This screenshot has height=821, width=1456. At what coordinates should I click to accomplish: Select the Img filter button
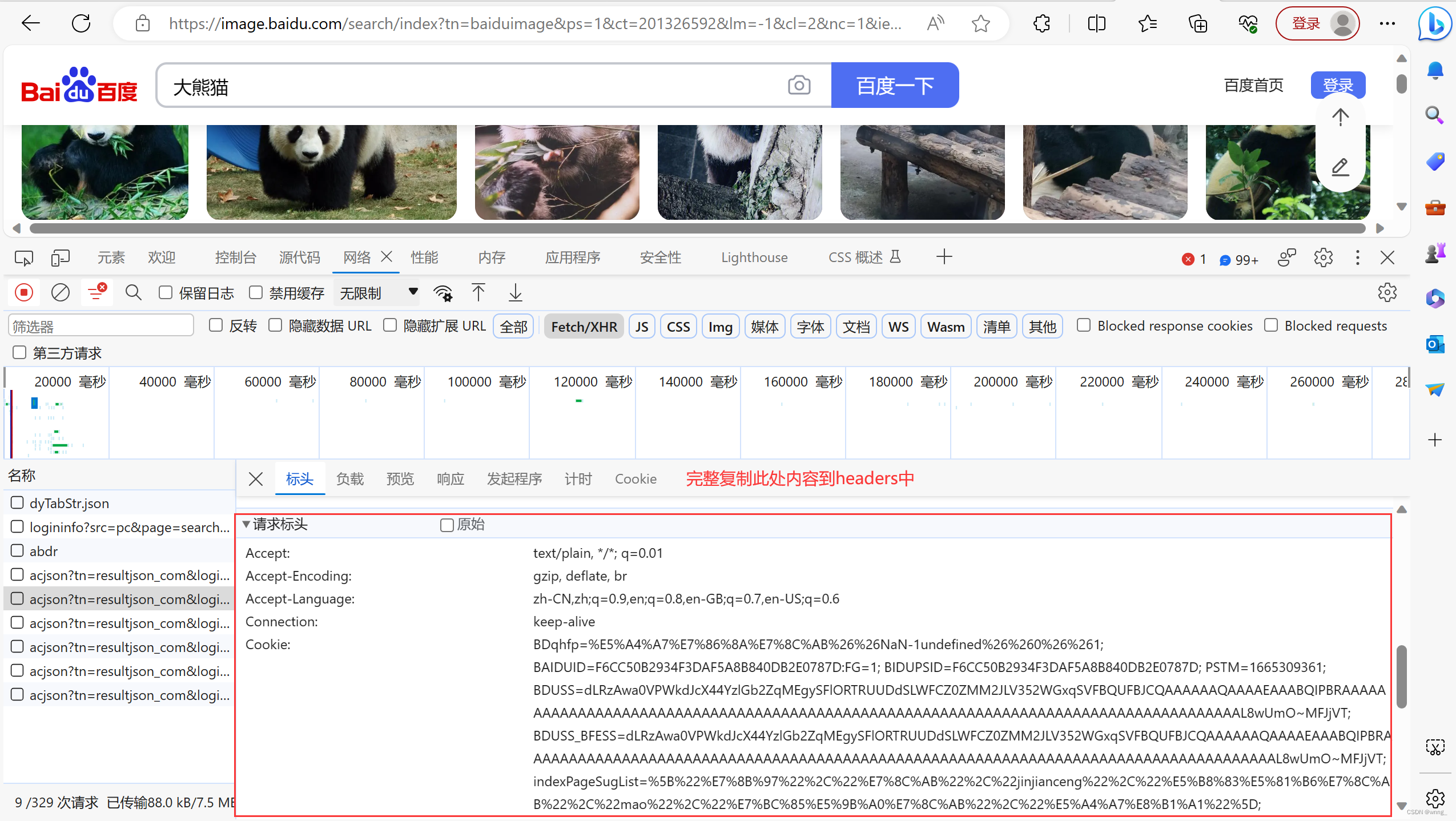tap(720, 327)
